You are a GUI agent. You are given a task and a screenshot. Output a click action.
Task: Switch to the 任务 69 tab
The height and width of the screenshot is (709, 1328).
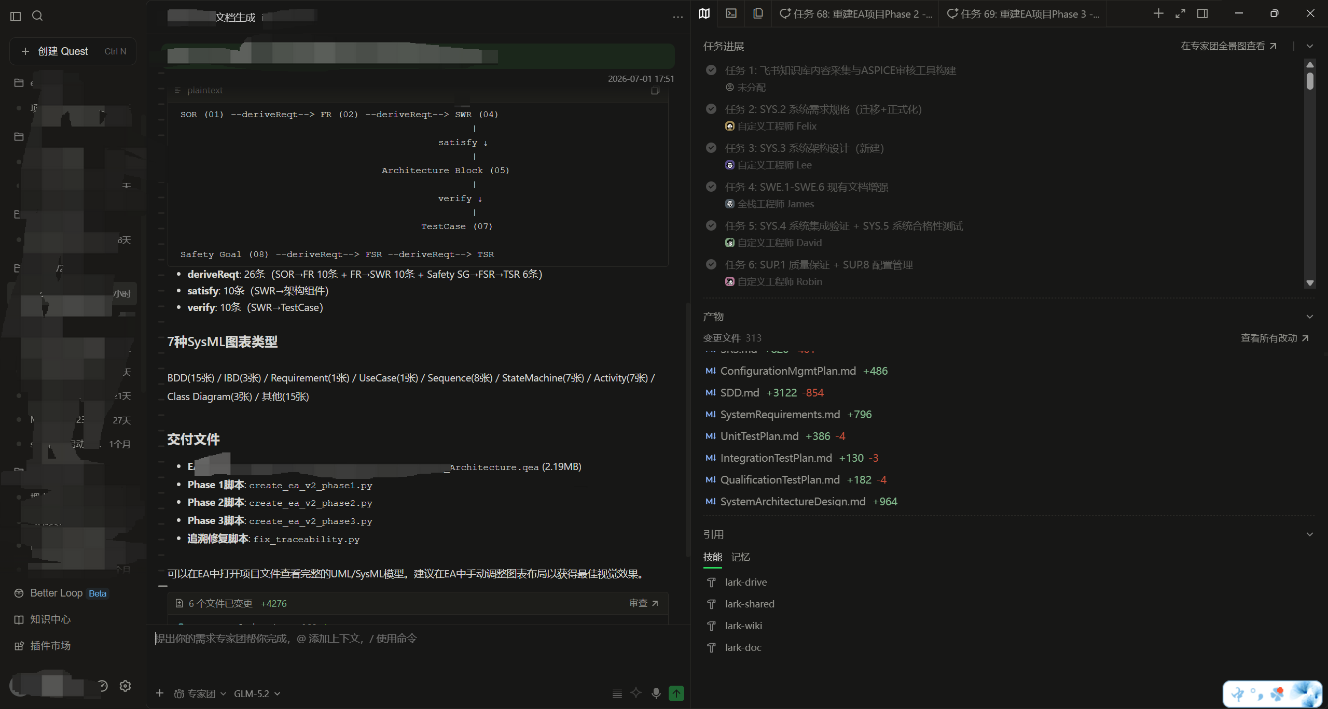tap(1023, 14)
